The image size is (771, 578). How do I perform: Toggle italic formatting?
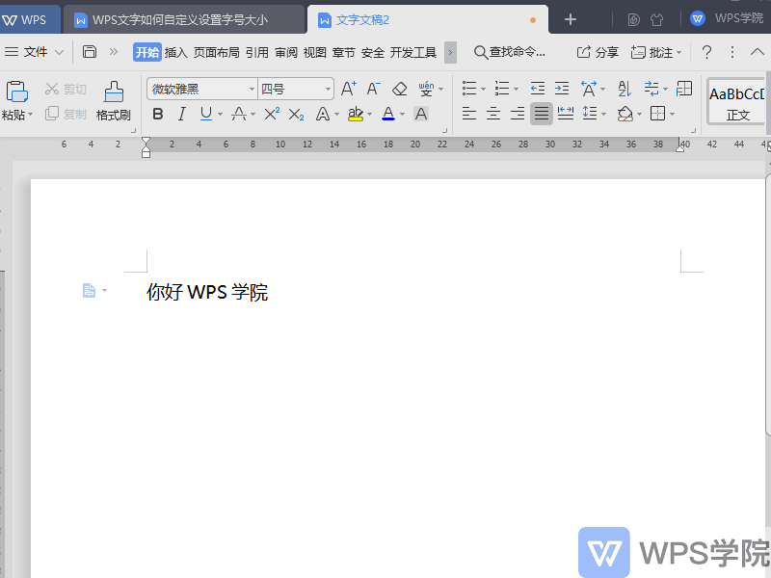(181, 114)
